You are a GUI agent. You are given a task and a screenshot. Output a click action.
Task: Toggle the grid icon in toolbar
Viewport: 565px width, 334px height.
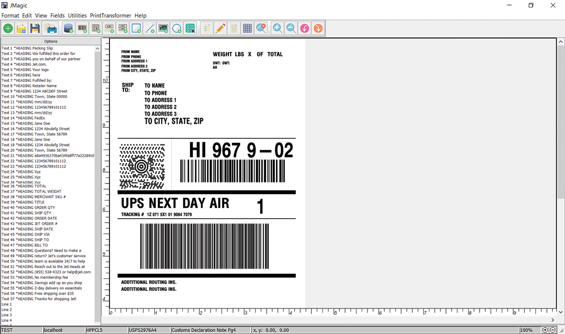click(248, 28)
